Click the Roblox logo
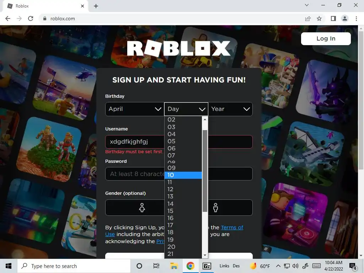Screen dimensions: 364x273 pyautogui.click(x=178, y=48)
